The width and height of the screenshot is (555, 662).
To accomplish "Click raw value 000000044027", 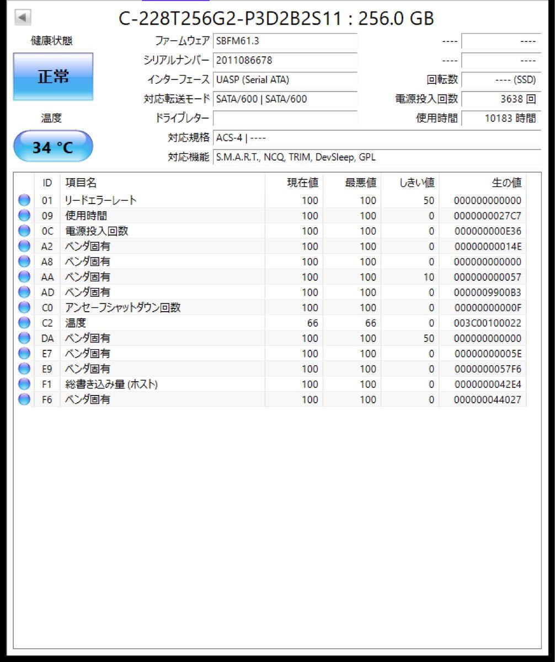I will pyautogui.click(x=487, y=399).
